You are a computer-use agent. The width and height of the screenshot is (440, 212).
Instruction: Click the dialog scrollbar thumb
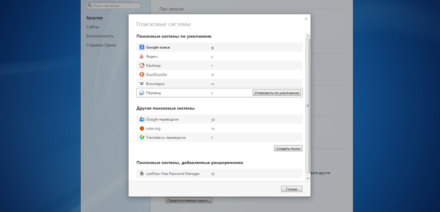click(308, 105)
